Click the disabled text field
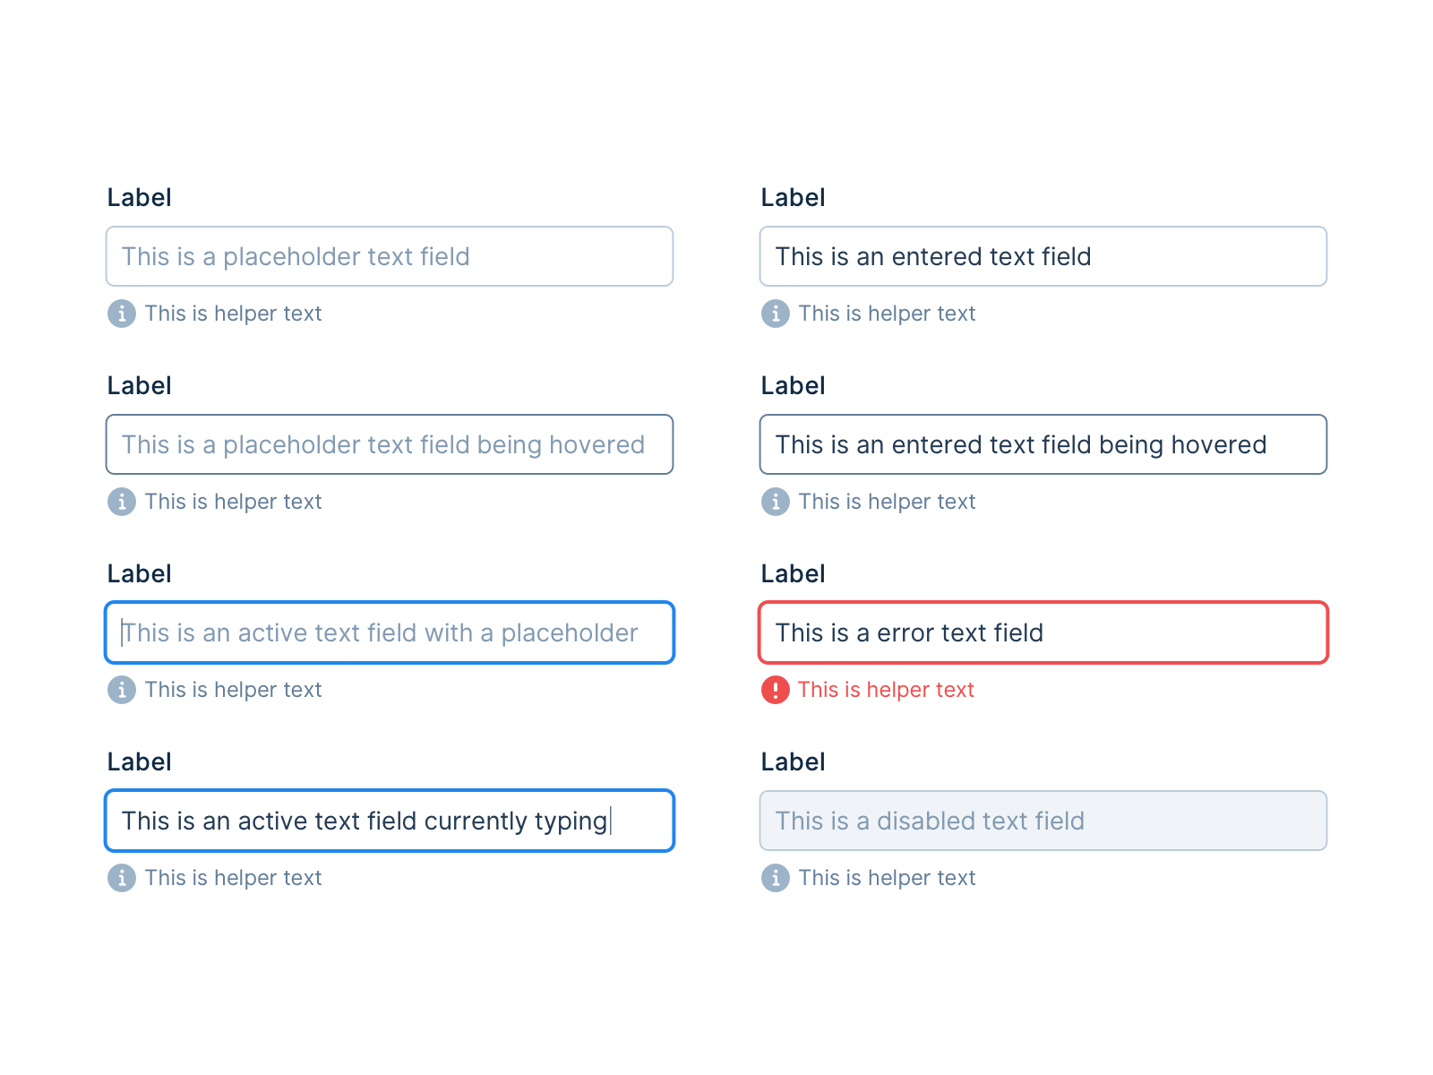This screenshot has height=1075, width=1433. pyautogui.click(x=1043, y=821)
